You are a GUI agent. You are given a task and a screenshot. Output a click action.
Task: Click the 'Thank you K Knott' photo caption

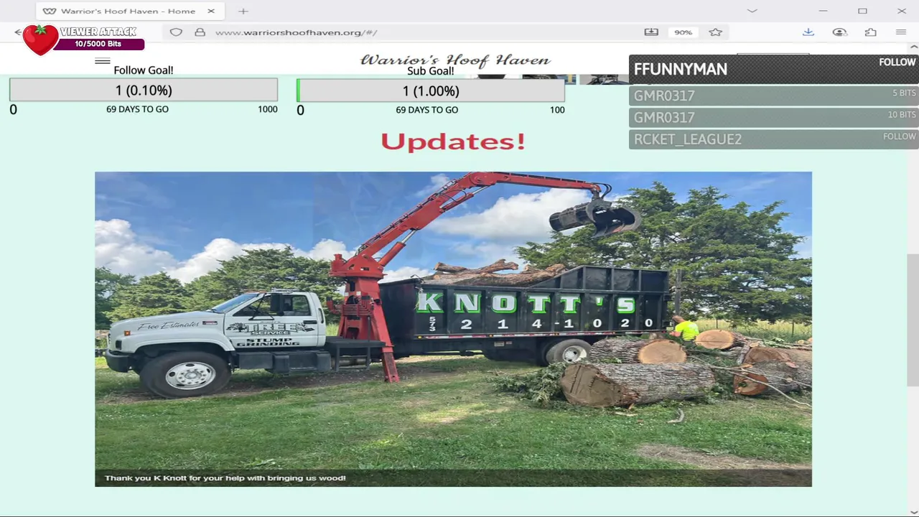[225, 478]
